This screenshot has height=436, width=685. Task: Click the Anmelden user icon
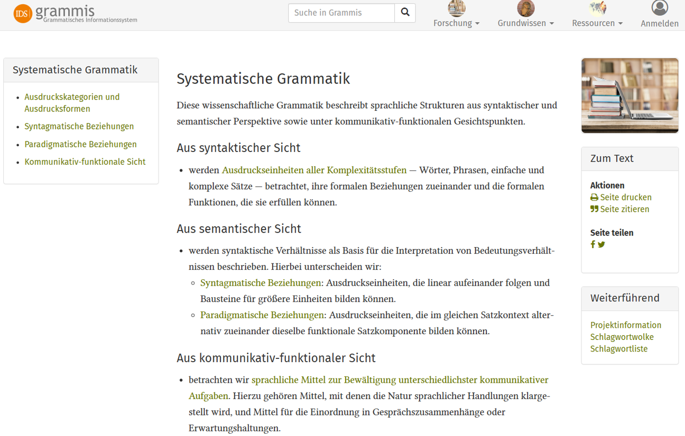click(x=660, y=8)
